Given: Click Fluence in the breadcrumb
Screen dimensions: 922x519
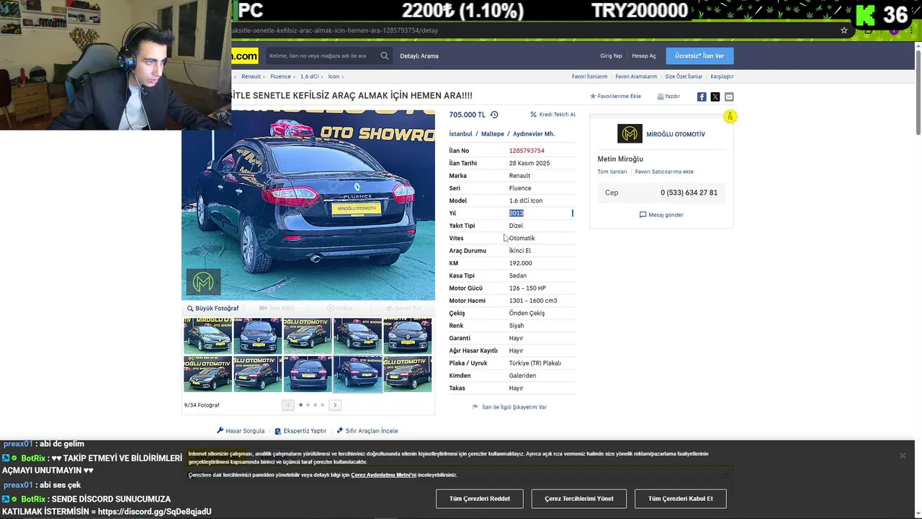Looking at the screenshot, I should tap(280, 76).
